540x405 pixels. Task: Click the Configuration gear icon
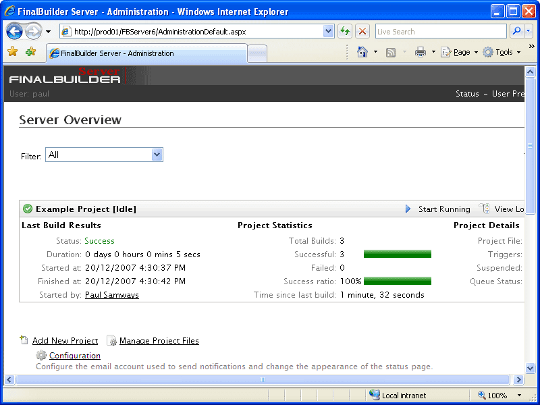[x=41, y=356]
